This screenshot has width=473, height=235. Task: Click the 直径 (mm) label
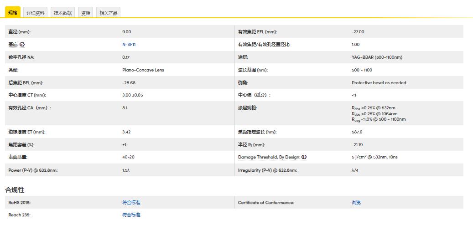click(x=20, y=31)
